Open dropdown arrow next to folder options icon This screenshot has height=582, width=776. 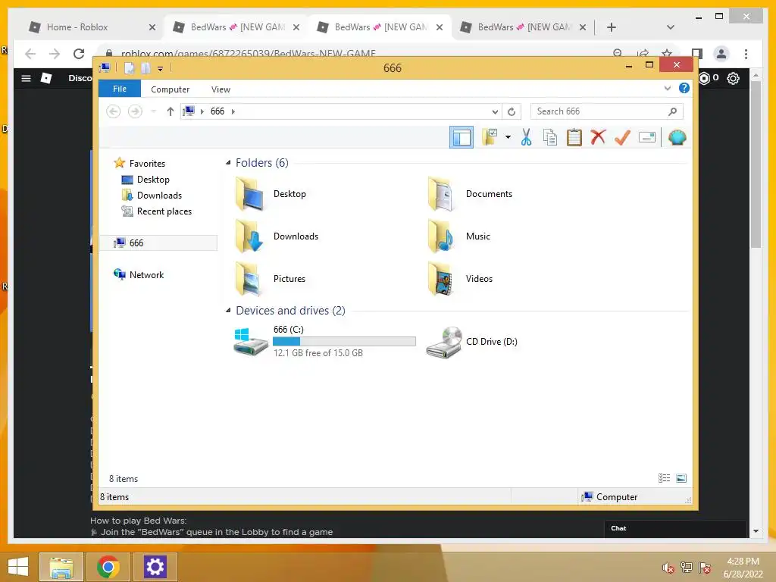tap(508, 137)
